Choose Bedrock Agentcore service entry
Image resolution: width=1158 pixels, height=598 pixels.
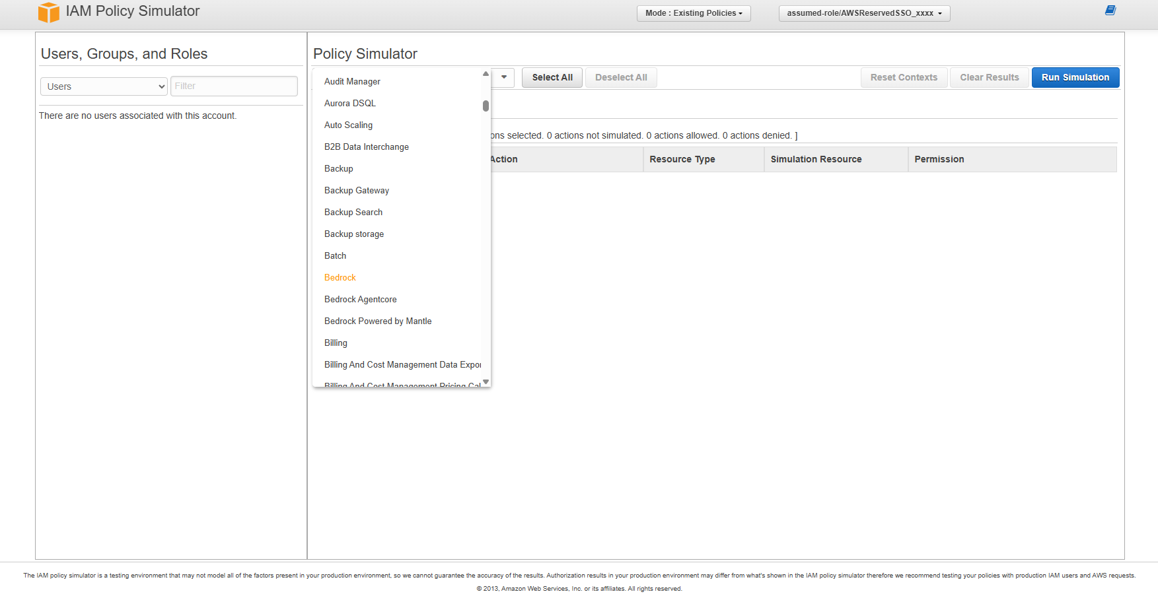tap(361, 300)
